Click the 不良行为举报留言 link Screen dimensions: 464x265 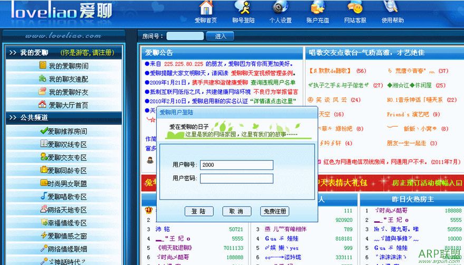[276, 92]
